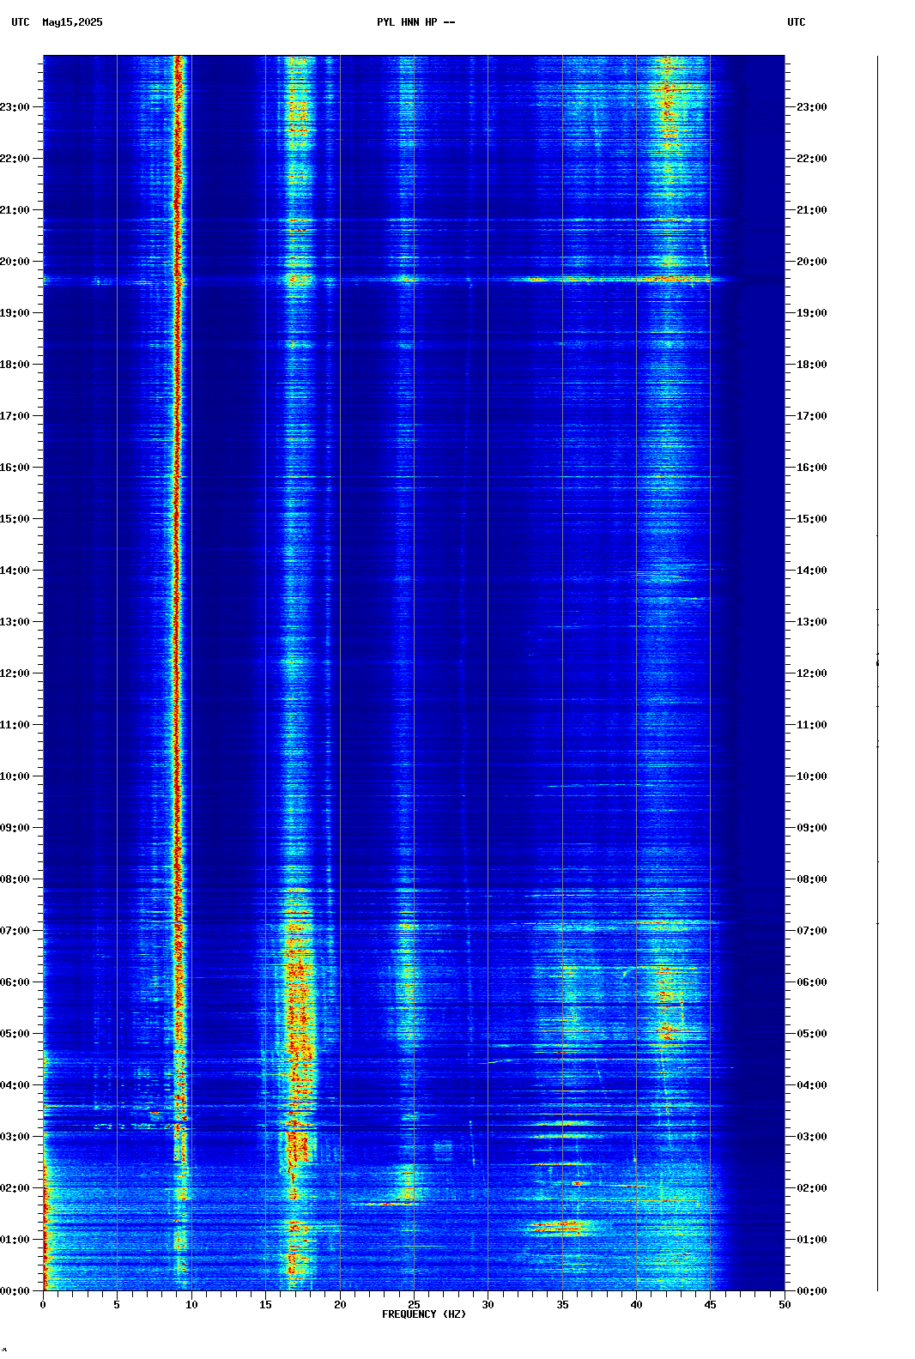915x1359 pixels.
Task: Click '09:00' on the left time axis
Action: click(15, 828)
